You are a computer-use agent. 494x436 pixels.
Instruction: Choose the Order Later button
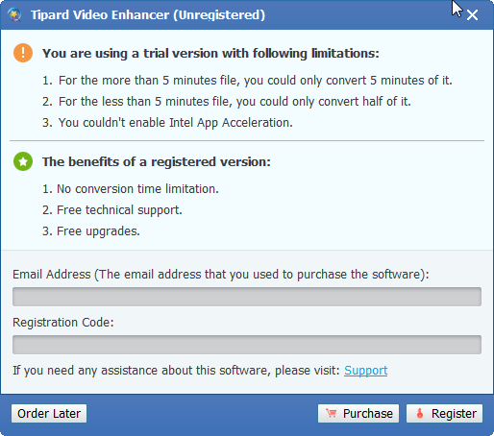coord(49,413)
